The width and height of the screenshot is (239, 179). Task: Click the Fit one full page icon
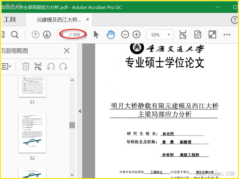(198, 35)
